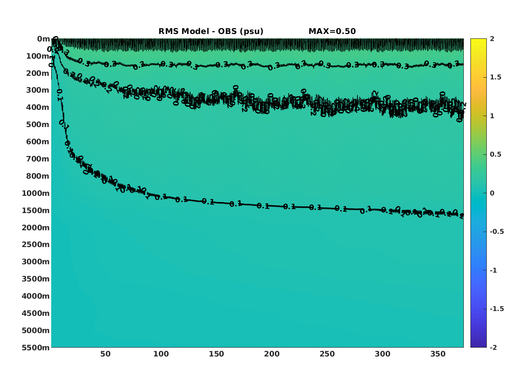Select the "600m" depth axis label
Image resolution: width=515 pixels, height=386 pixels.
(38, 142)
